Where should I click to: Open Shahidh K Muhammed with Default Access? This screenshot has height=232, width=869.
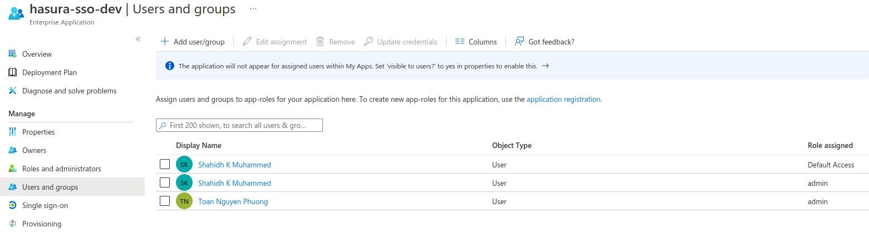point(234,165)
